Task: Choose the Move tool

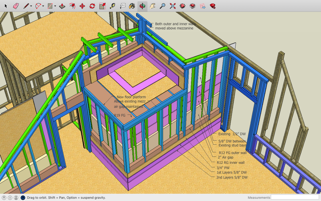Action: 82,6
